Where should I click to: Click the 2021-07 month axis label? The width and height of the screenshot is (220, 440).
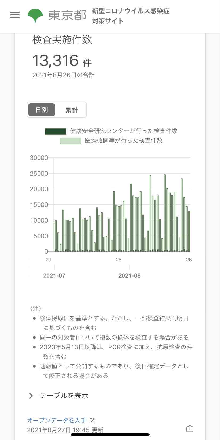tap(54, 276)
